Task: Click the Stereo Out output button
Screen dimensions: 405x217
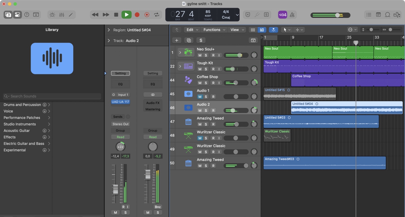Action: tap(120, 124)
